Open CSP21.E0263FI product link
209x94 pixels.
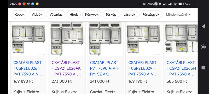(x=181, y=68)
